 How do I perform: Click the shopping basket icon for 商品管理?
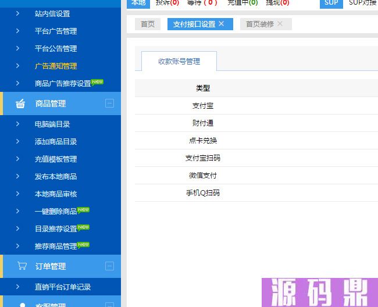(x=20, y=103)
